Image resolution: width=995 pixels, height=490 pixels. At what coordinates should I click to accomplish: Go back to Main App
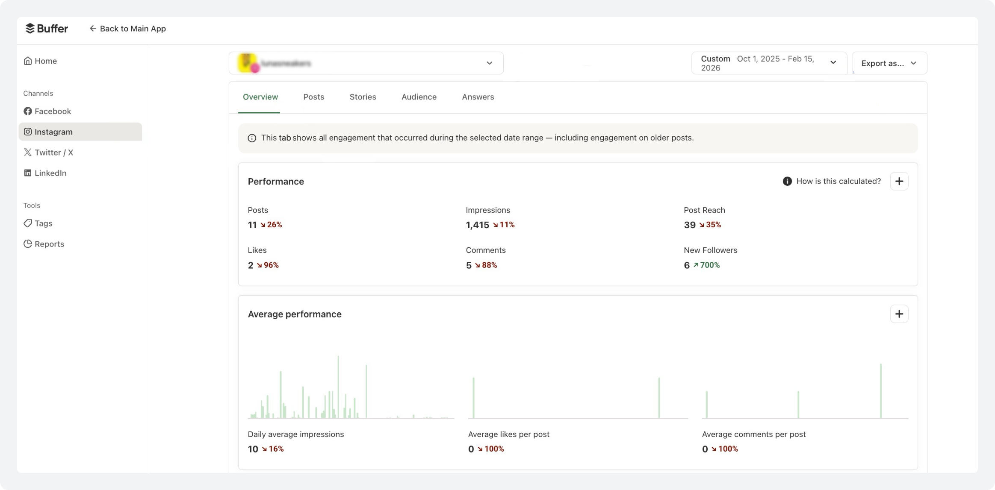tap(127, 29)
